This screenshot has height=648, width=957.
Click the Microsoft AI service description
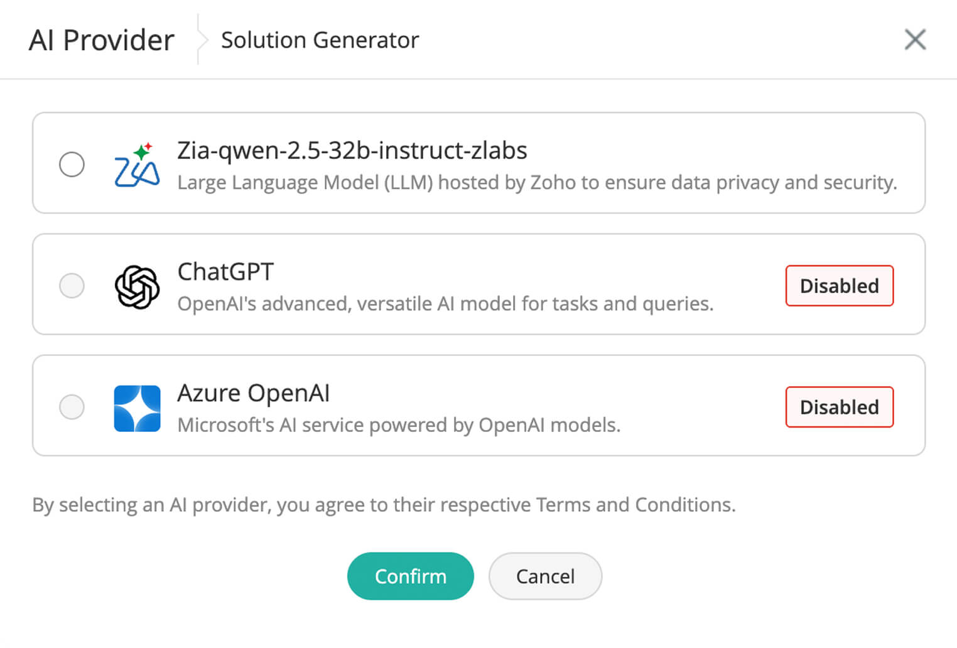coord(399,425)
